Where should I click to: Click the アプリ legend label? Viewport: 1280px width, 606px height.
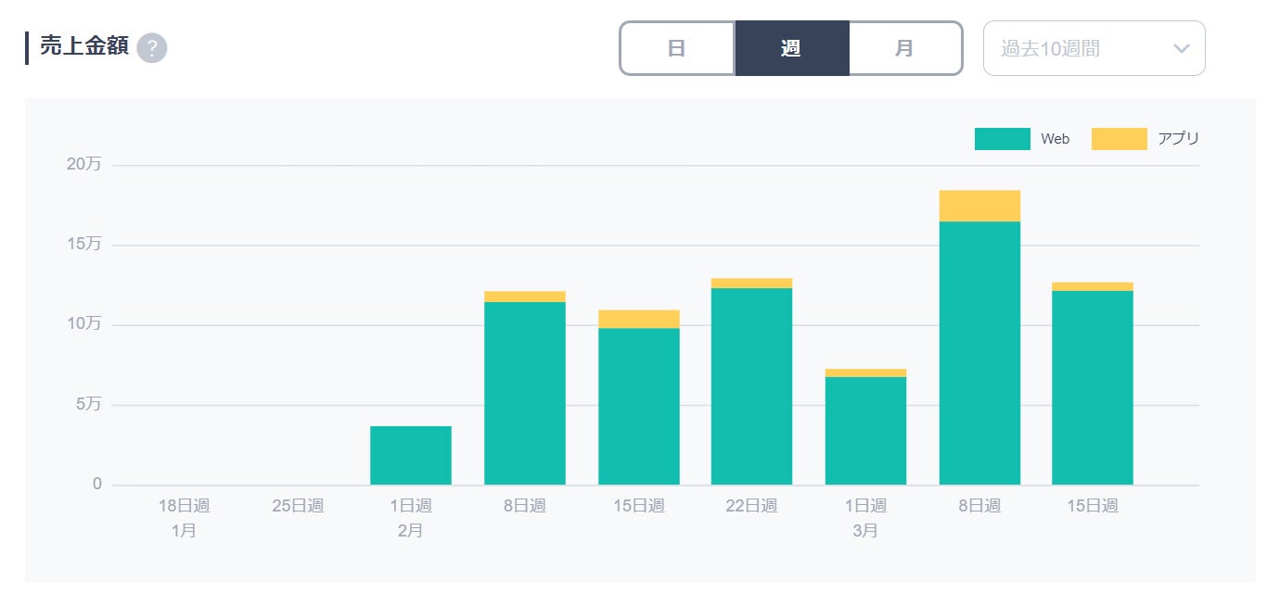[x=1178, y=139]
